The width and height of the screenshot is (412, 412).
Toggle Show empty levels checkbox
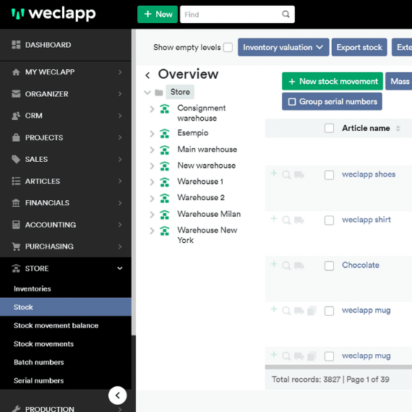point(228,48)
